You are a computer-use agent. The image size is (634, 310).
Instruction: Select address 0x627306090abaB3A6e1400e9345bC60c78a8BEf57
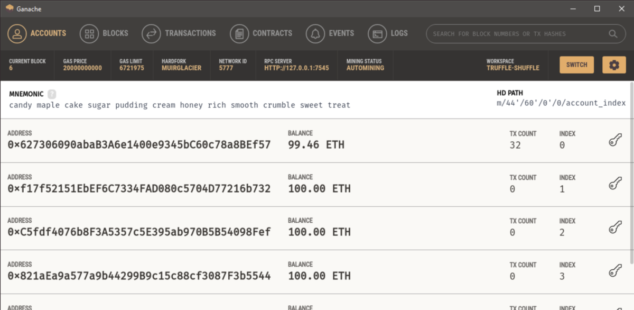tap(139, 145)
